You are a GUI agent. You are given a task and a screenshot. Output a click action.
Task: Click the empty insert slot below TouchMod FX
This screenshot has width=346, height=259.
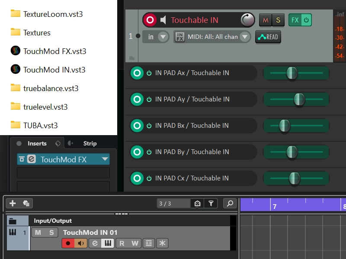[x=63, y=173]
